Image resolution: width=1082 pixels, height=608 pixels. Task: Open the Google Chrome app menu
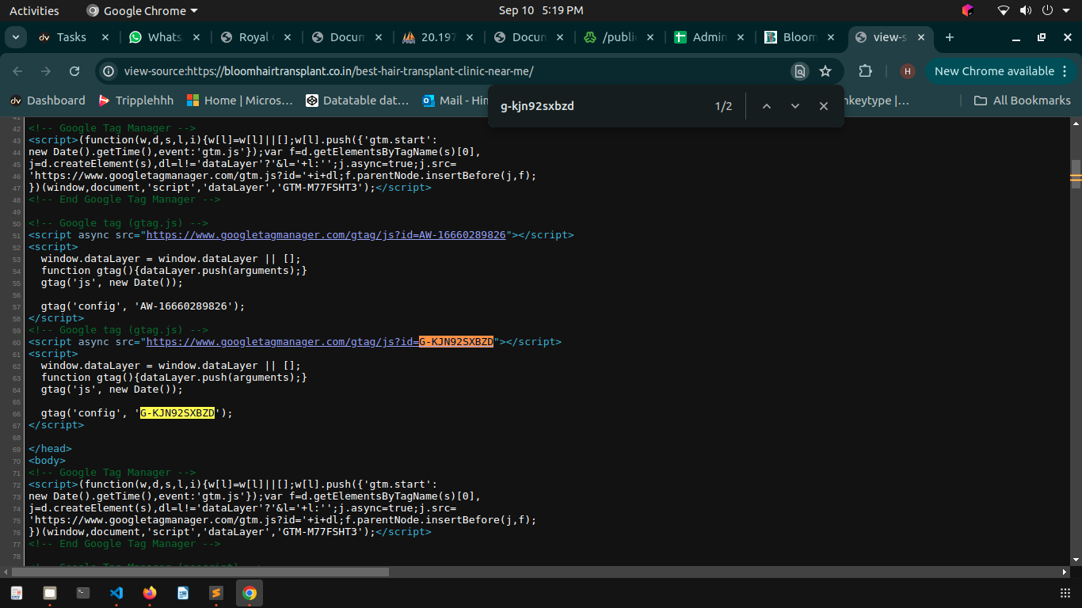point(142,10)
